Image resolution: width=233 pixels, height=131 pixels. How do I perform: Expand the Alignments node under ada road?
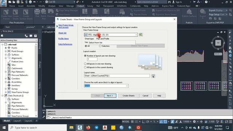[x=6, y=58]
